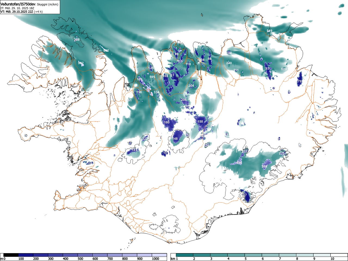
Task: Click the '8' tick on the kilometre legend
Action: pyautogui.click(x=297, y=259)
